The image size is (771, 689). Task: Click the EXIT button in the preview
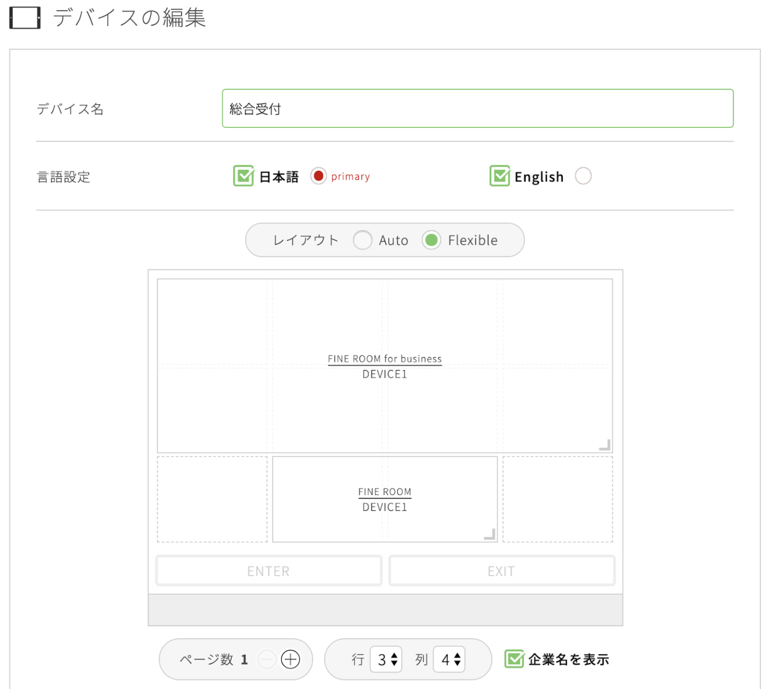(502, 570)
